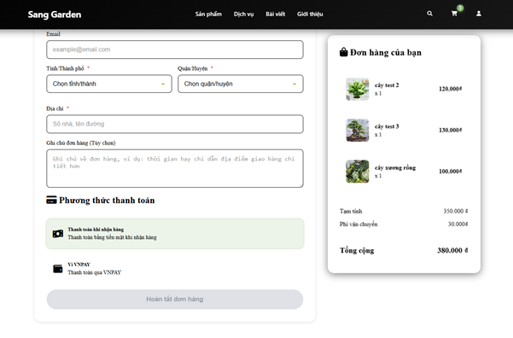Click the 100.000đ price
This screenshot has height=338, width=513.
tap(450, 171)
